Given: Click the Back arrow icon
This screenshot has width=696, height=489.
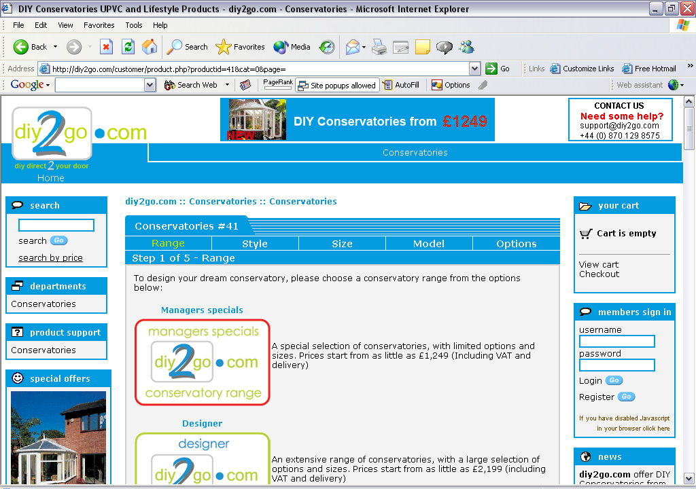Looking at the screenshot, I should tap(20, 47).
